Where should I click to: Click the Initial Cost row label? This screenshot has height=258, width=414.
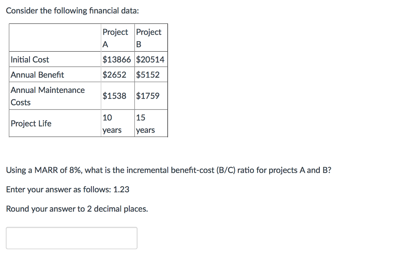coord(30,59)
